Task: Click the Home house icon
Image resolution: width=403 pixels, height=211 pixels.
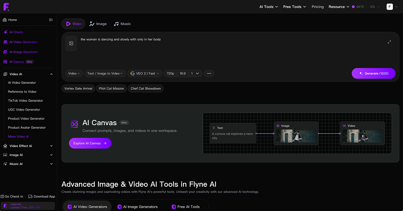Action: point(5,20)
